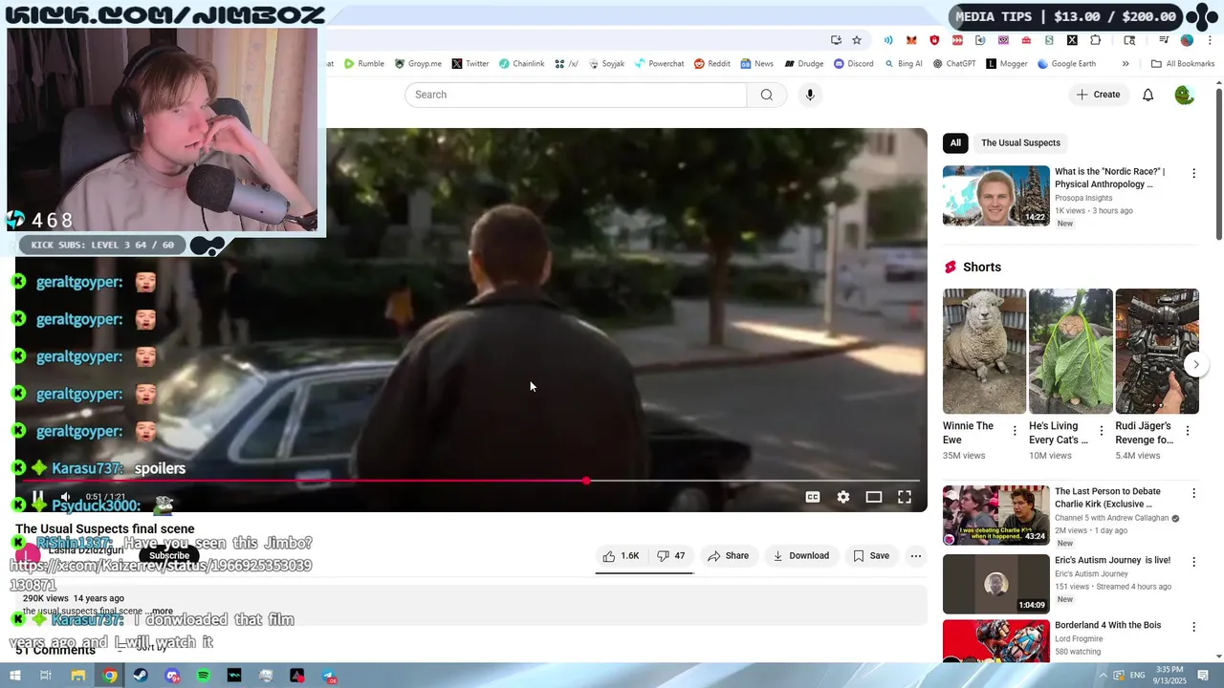The height and width of the screenshot is (688, 1224).
Task: Open the taskbar clock showing 3:35 PM
Action: [x=1169, y=676]
